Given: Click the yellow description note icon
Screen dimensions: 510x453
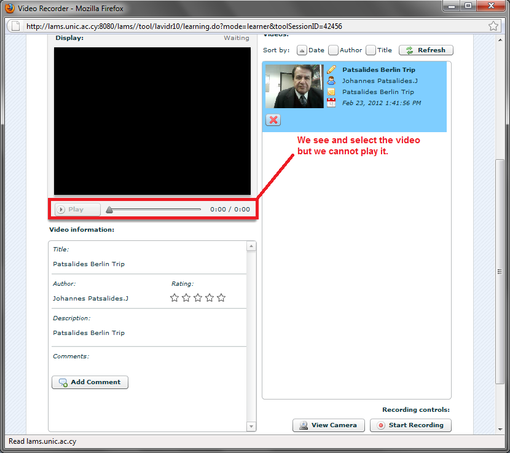Looking at the screenshot, I should (x=331, y=92).
